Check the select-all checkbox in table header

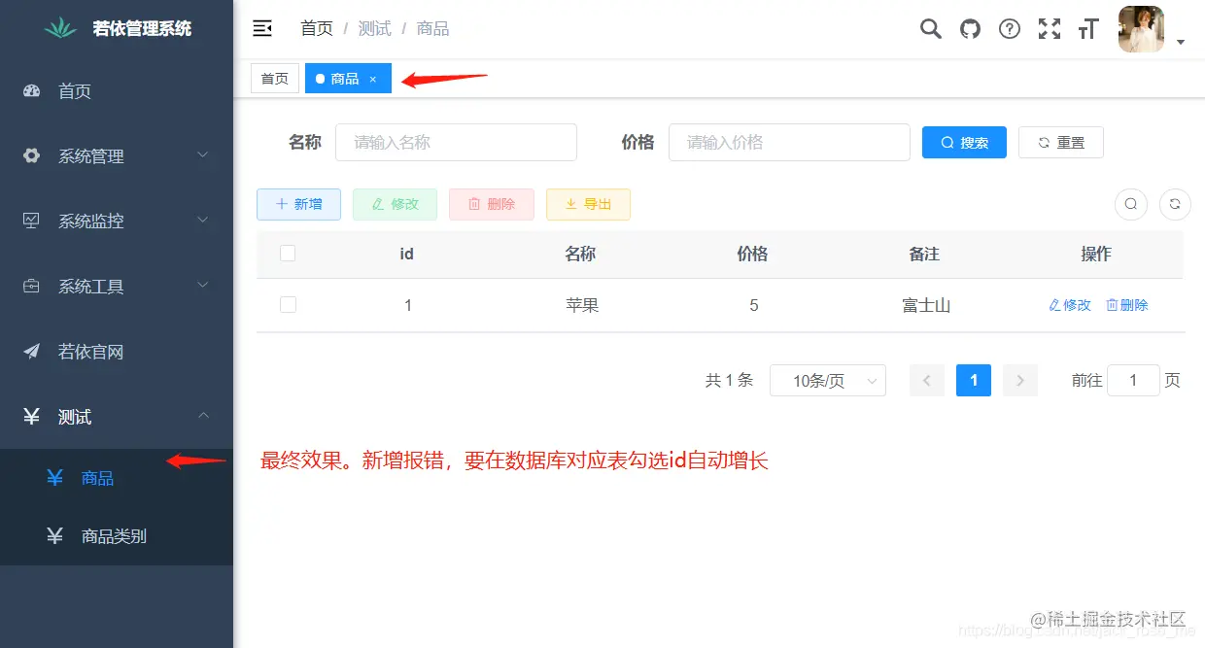click(288, 253)
